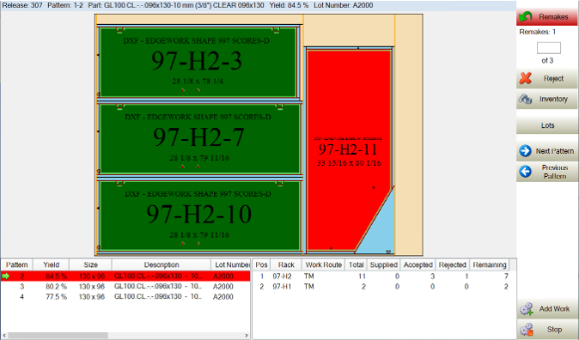Select rack 97-H2 row
This screenshot has width=579, height=340.
click(x=382, y=276)
